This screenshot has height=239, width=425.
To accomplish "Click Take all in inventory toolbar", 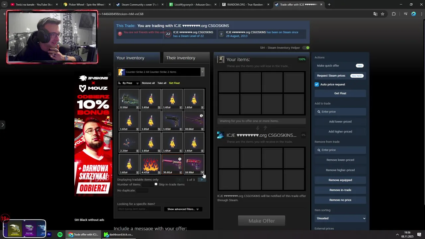I will pos(162,83).
